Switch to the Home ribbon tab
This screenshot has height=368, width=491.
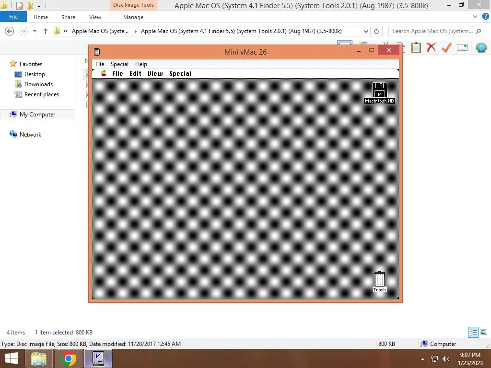[x=41, y=17]
